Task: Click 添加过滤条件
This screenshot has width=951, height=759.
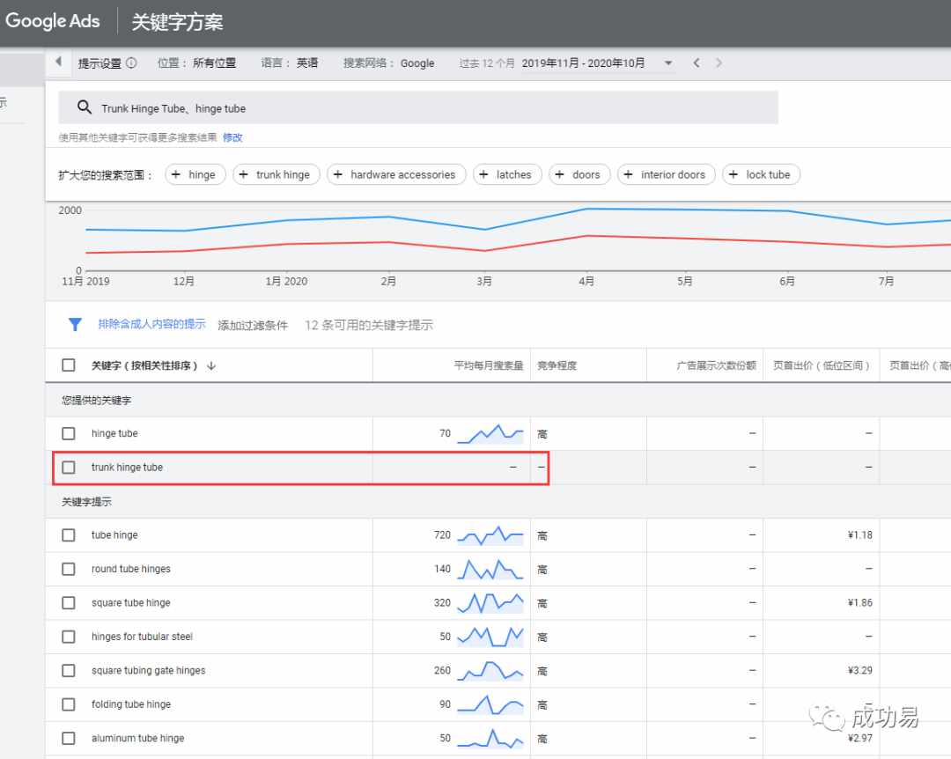Action: tap(253, 325)
